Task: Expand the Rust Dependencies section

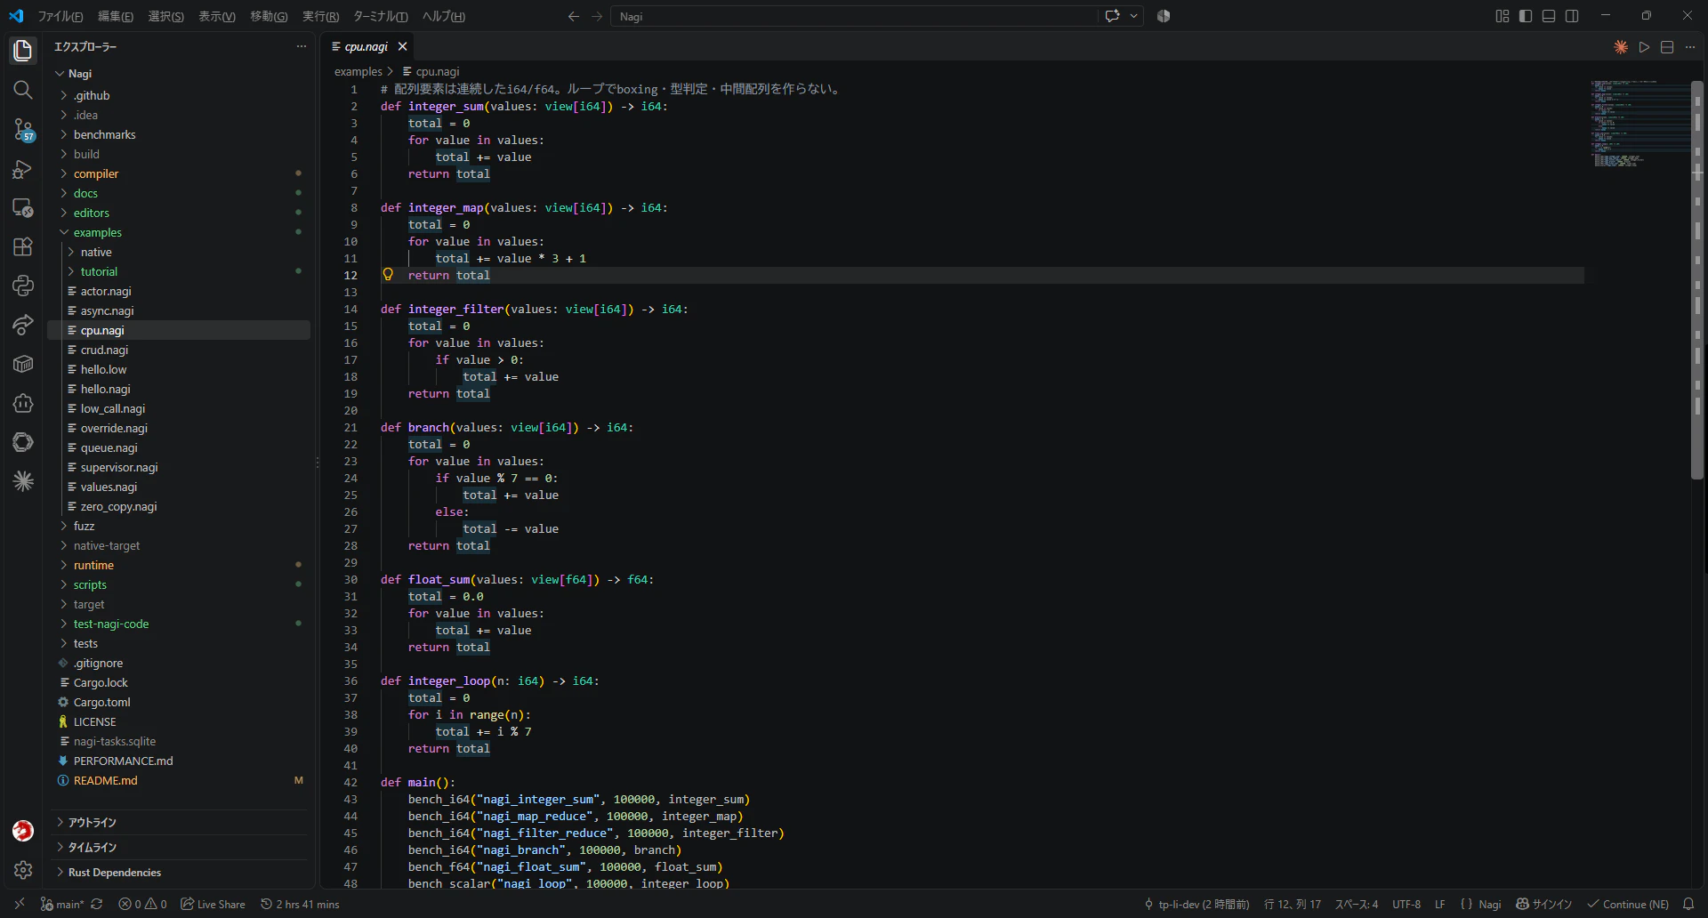Action: [179, 872]
